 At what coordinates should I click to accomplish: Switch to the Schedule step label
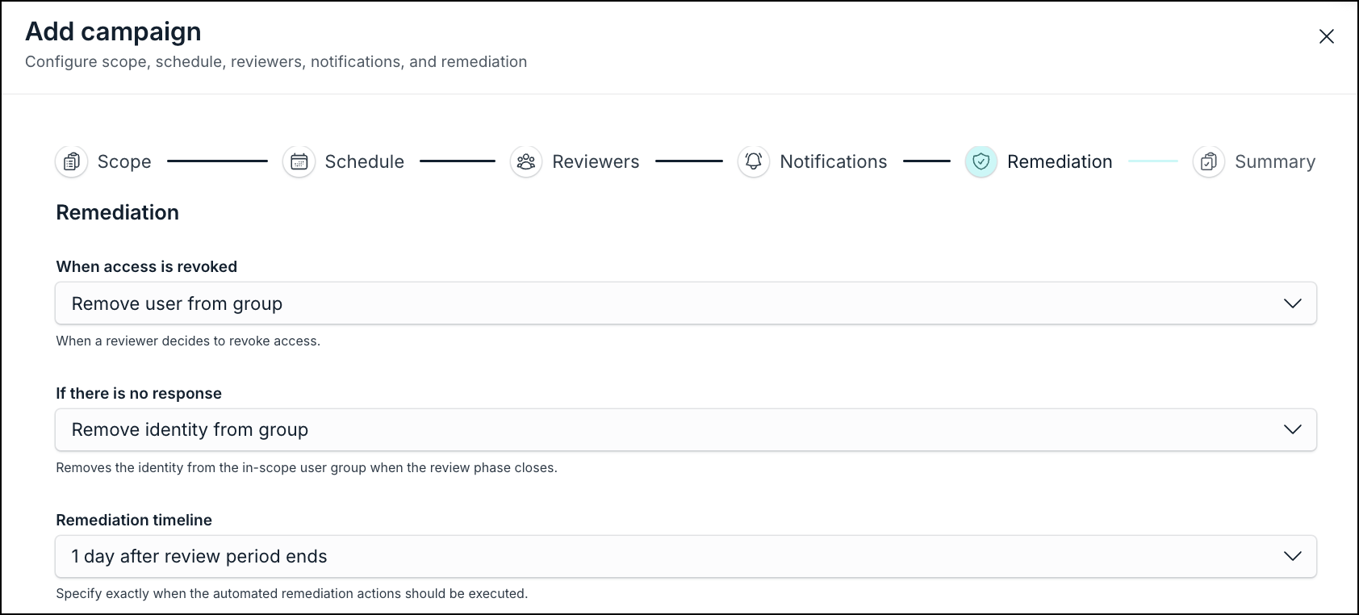tap(365, 161)
